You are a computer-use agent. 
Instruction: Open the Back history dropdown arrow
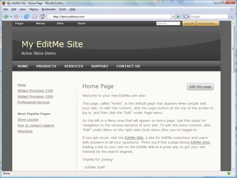click(11, 17)
